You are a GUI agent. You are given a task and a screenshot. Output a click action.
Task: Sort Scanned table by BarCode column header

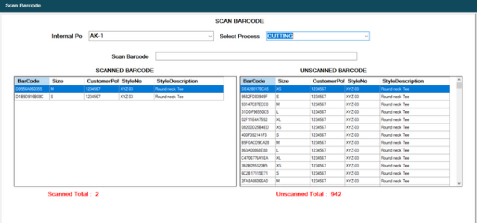point(32,82)
